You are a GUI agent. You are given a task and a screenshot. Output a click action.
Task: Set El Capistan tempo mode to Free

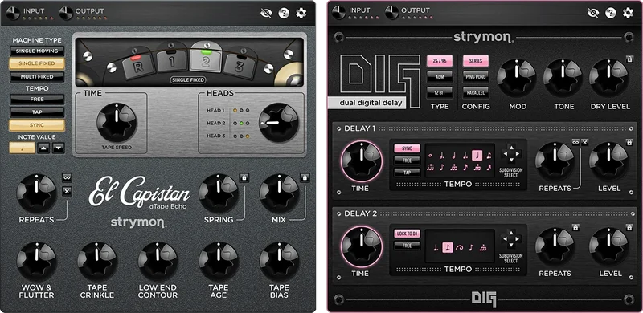pyautogui.click(x=37, y=100)
